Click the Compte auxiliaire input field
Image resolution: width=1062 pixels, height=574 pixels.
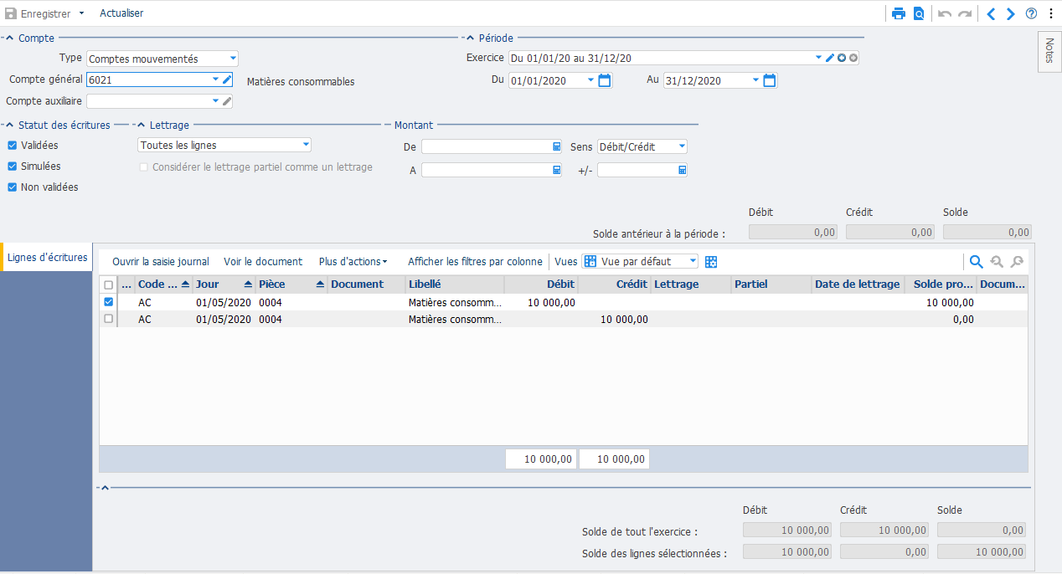(x=151, y=100)
